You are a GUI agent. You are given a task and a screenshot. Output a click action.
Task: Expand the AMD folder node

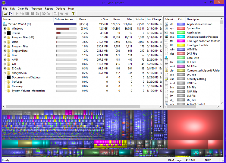[x=5, y=60]
